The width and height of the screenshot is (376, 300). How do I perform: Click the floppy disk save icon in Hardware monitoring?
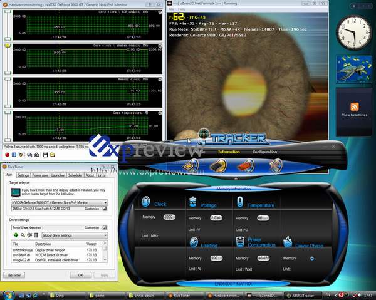45,155
